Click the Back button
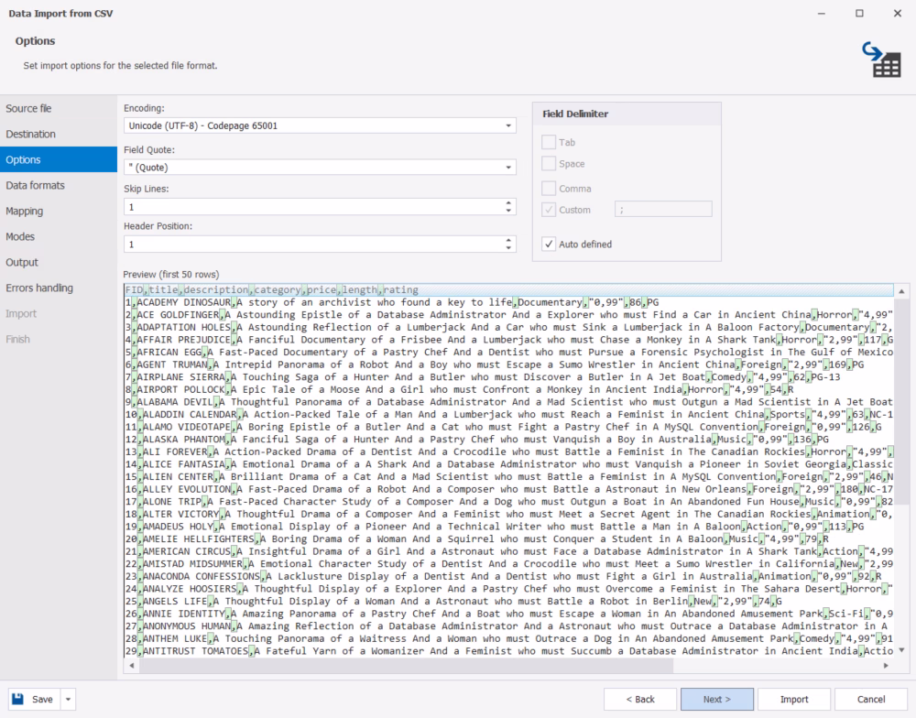 641,700
